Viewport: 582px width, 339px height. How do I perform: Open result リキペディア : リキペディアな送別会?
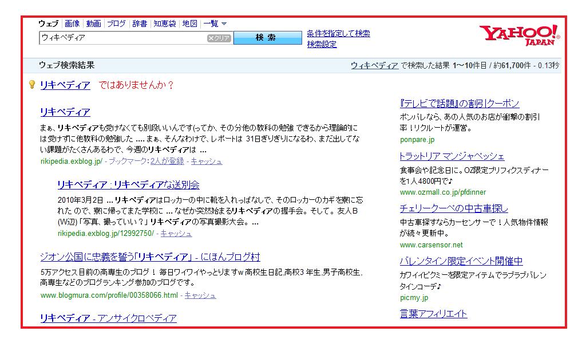tap(128, 184)
